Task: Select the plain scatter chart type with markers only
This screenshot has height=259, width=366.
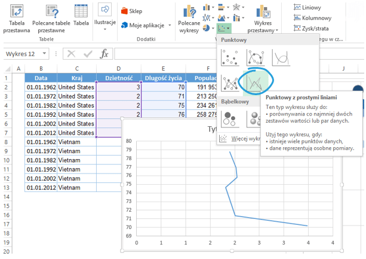Action: pos(230,57)
